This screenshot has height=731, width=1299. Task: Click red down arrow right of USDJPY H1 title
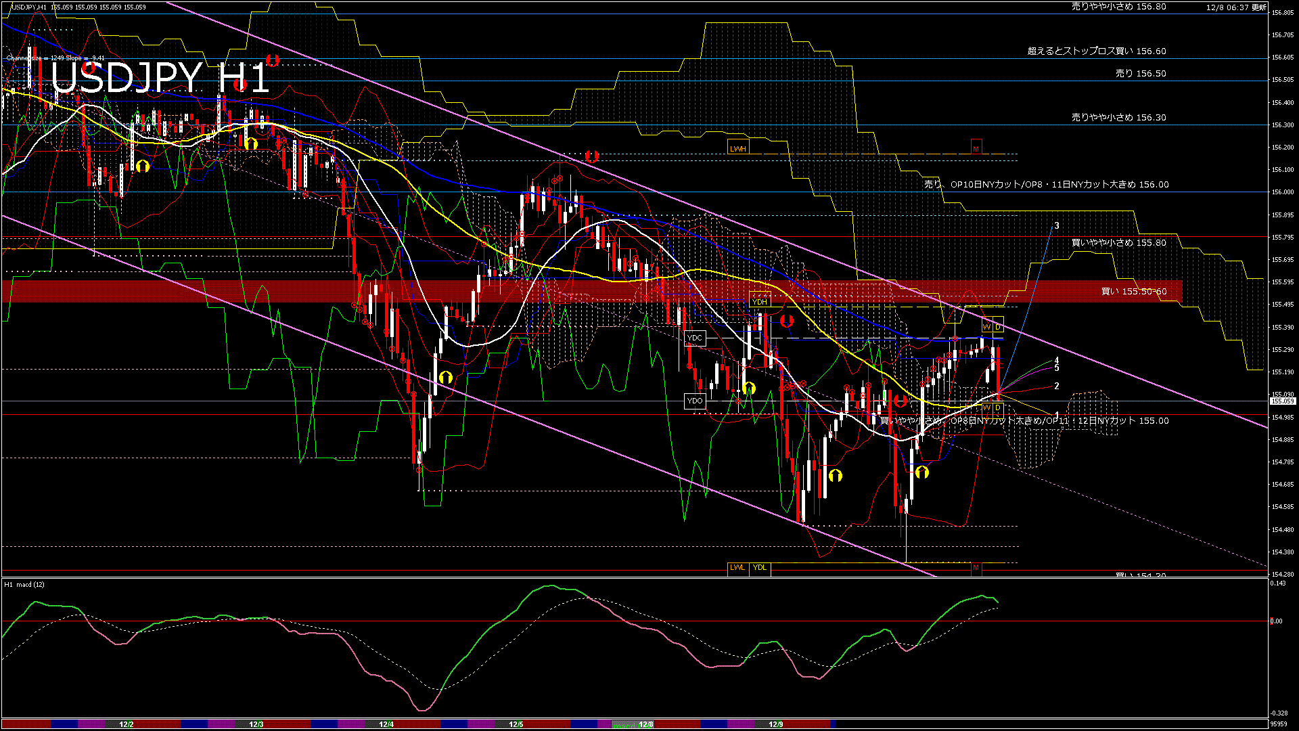pos(273,60)
